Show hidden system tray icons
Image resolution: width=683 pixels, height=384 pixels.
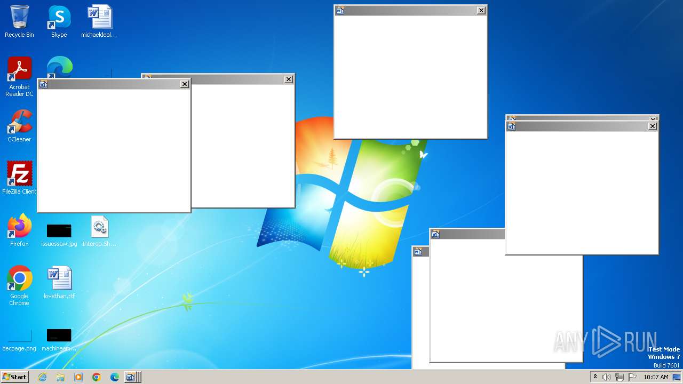595,377
